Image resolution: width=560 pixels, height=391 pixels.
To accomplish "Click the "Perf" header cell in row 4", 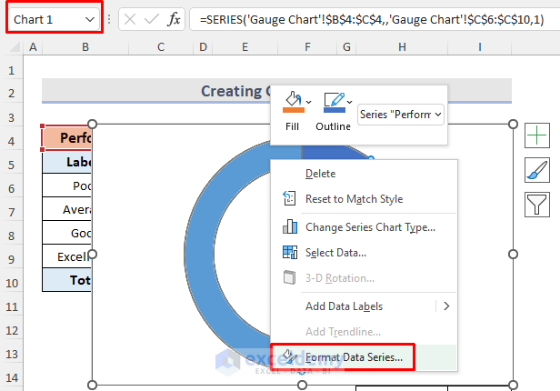I will point(66,137).
